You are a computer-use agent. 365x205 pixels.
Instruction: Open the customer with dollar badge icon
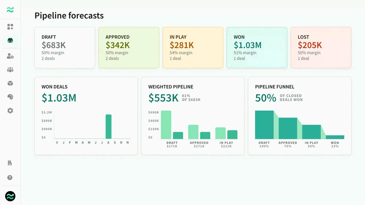click(10, 56)
